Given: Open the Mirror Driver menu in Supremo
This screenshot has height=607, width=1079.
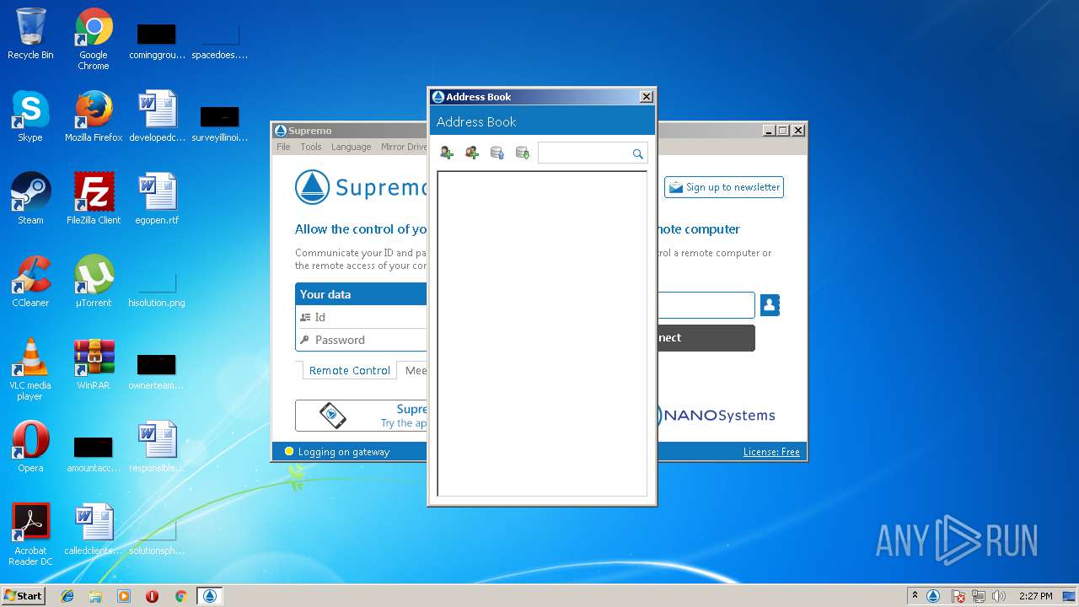Looking at the screenshot, I should 404,147.
